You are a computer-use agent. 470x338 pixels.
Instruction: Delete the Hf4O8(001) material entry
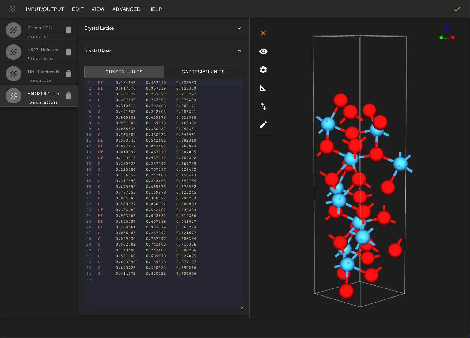[x=69, y=96]
